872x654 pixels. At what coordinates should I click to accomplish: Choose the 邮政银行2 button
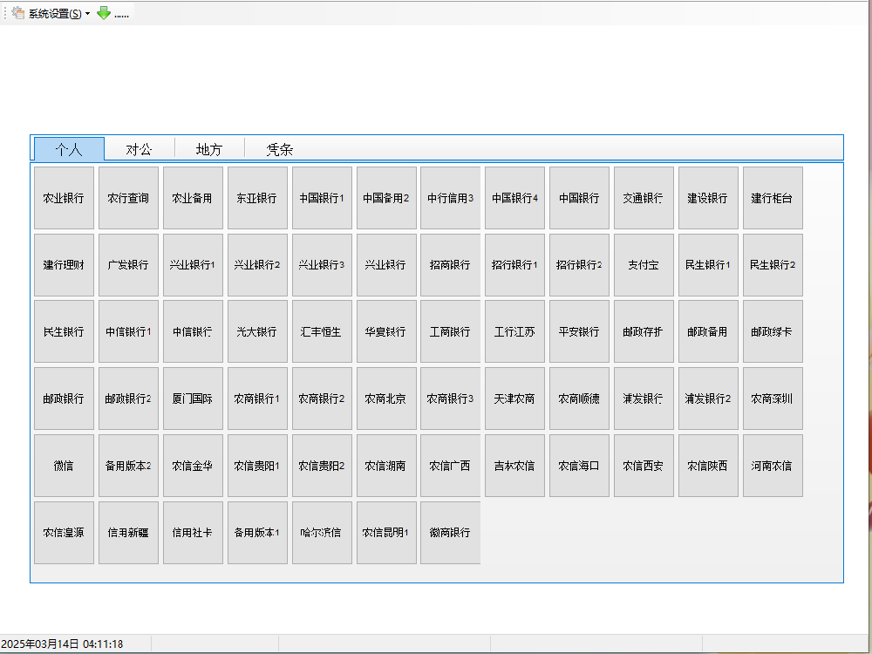[128, 399]
